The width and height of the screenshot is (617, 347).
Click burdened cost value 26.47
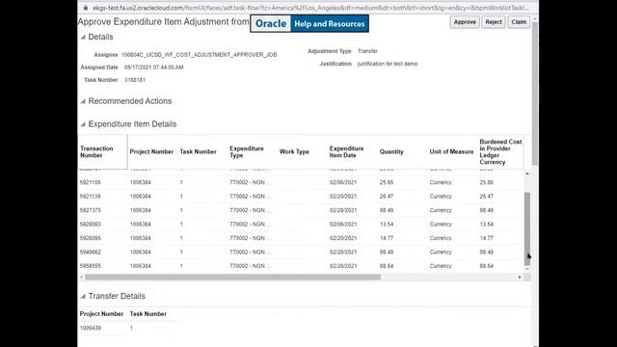(x=486, y=197)
